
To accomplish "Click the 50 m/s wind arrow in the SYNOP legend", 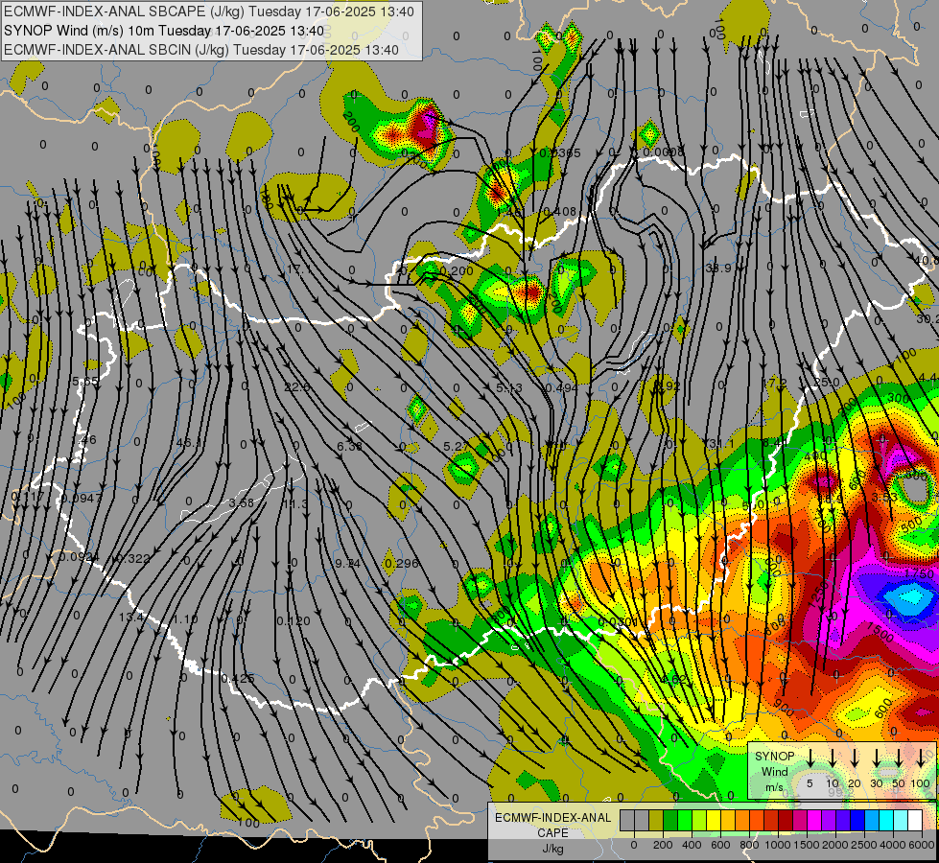I will (899, 758).
